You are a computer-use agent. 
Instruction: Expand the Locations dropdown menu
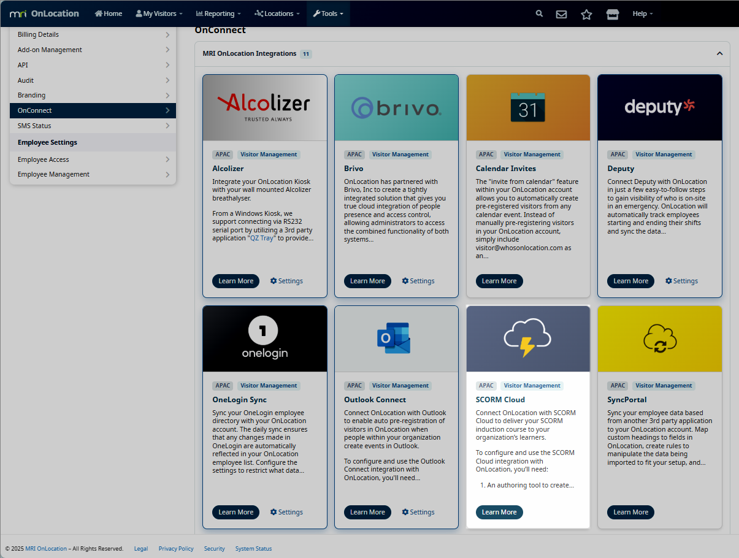pos(277,13)
